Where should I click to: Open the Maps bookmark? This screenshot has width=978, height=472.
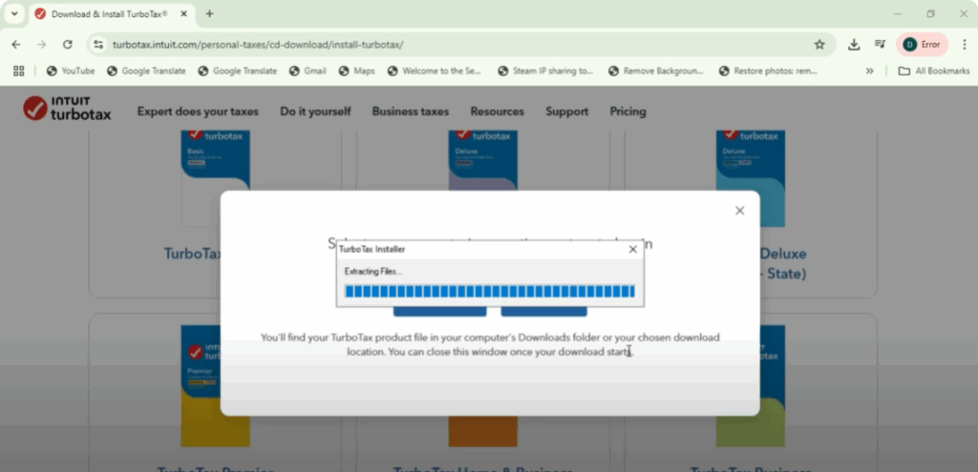coord(357,71)
